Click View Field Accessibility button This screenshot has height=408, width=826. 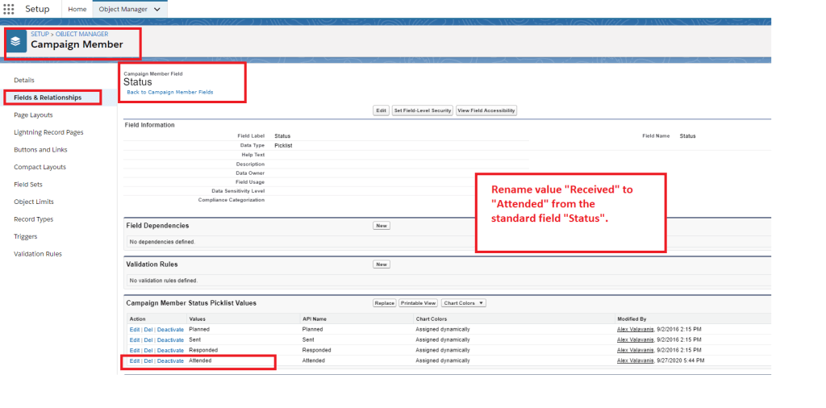click(486, 110)
